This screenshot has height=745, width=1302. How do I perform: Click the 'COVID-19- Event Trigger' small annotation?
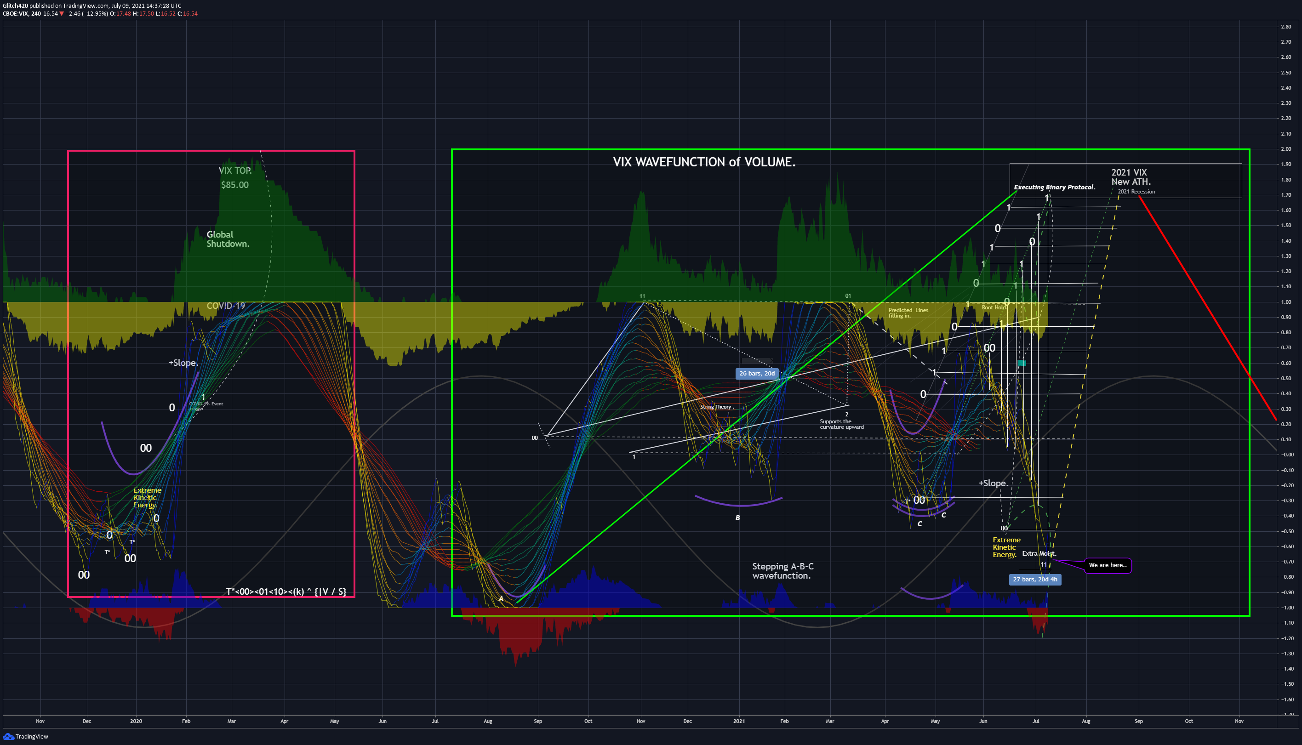click(206, 406)
